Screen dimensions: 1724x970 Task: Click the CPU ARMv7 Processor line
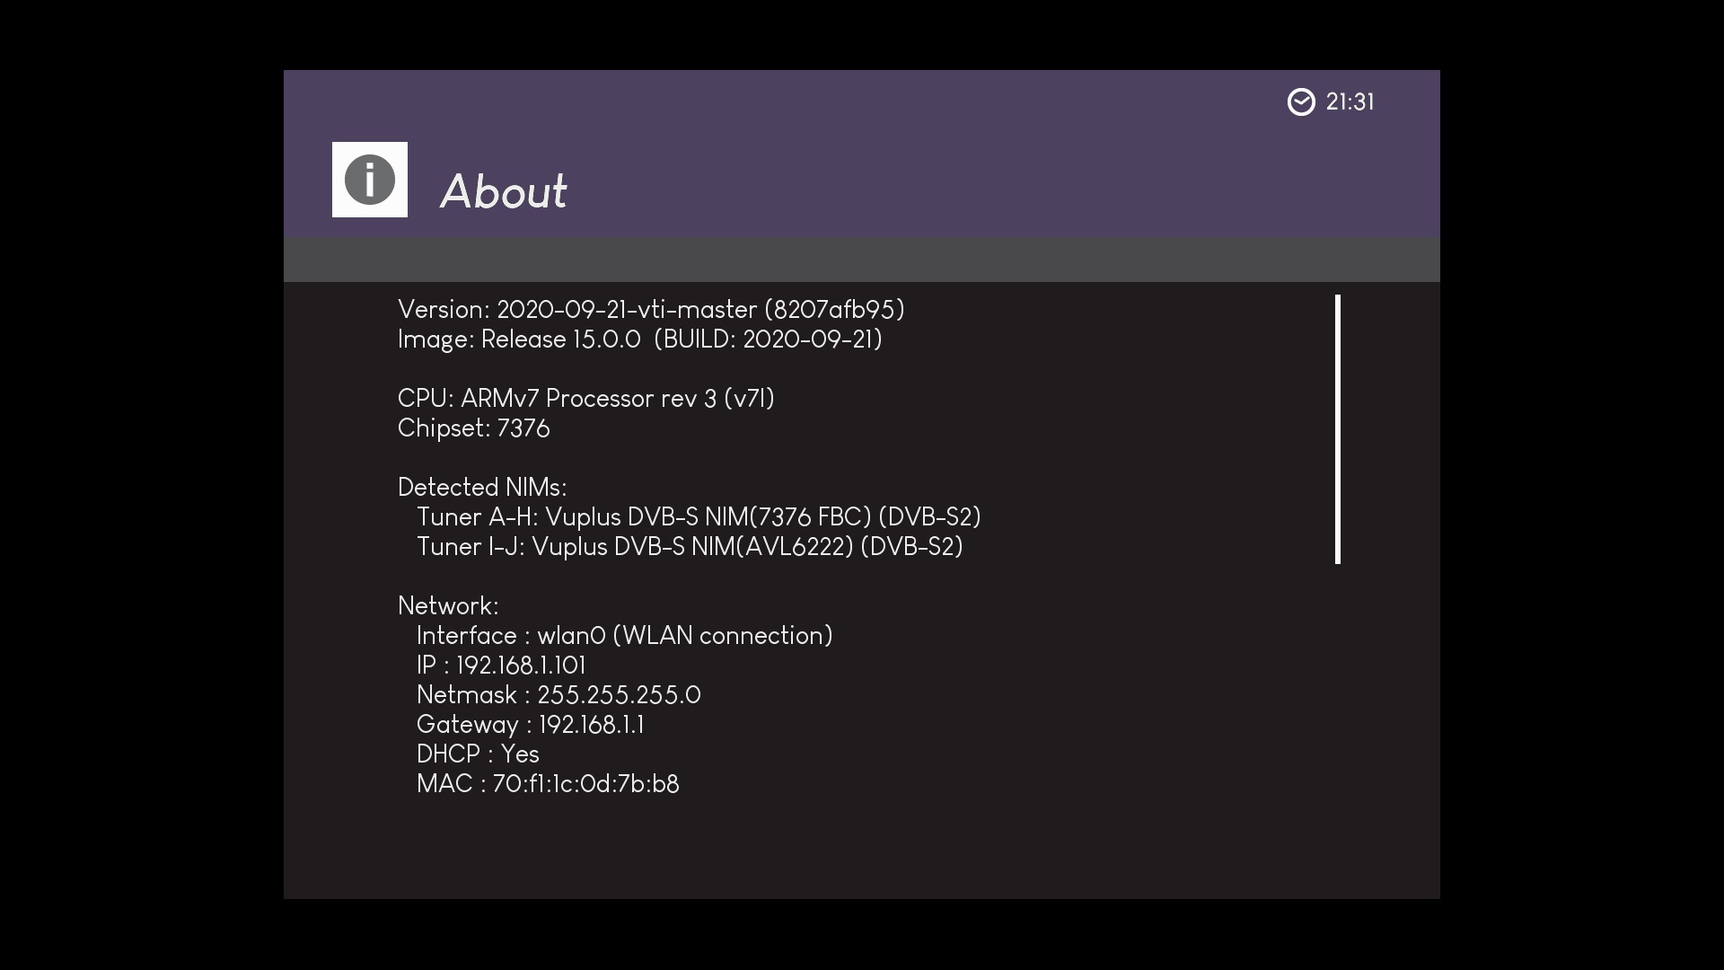click(586, 399)
